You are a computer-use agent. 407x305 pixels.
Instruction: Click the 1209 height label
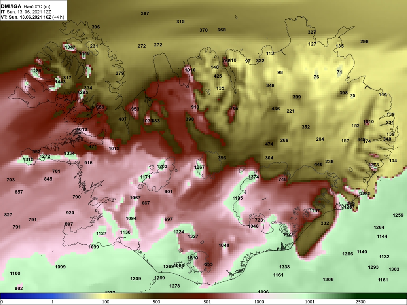tap(136, 279)
